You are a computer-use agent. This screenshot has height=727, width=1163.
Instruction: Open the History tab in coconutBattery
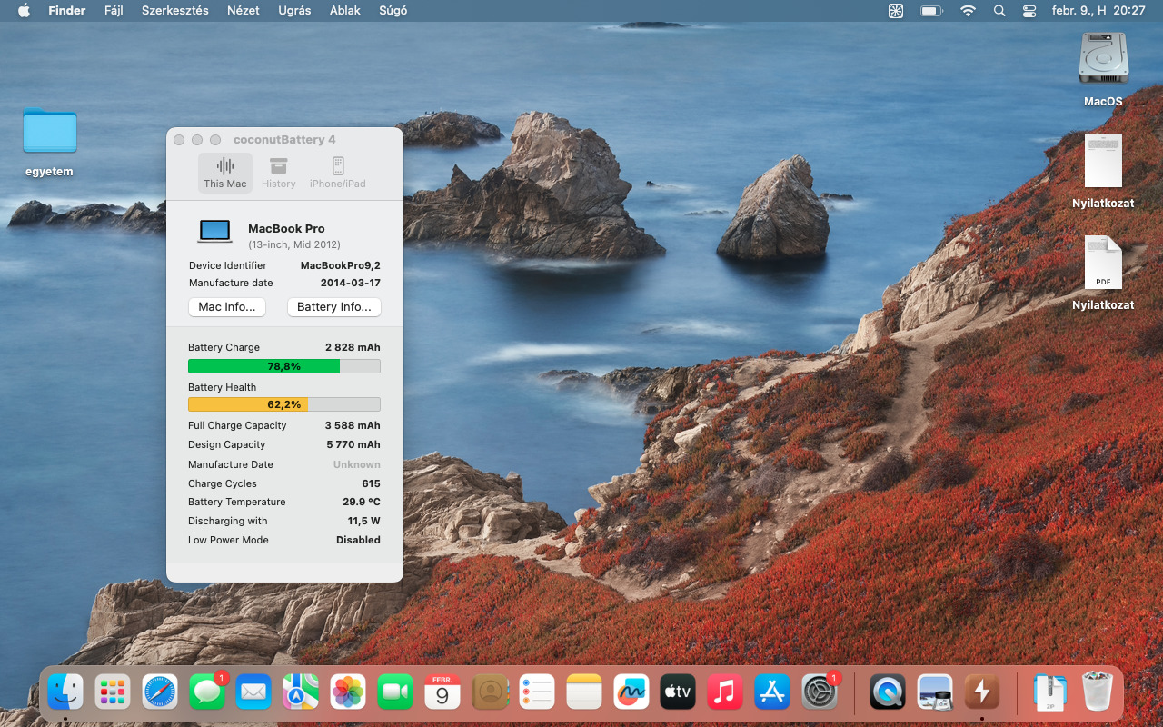(279, 173)
